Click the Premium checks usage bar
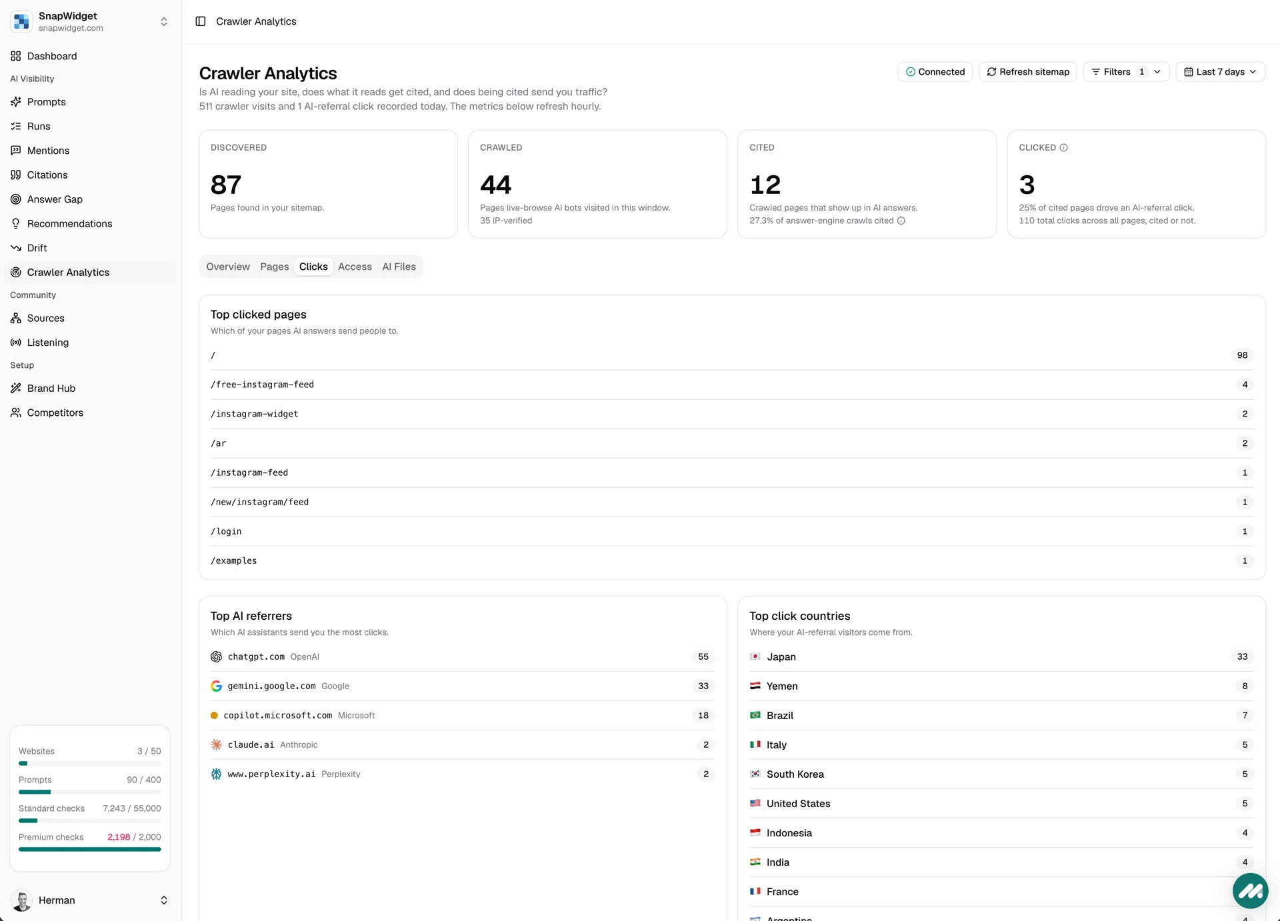Screen dimensions: 1280x921 pos(90,849)
